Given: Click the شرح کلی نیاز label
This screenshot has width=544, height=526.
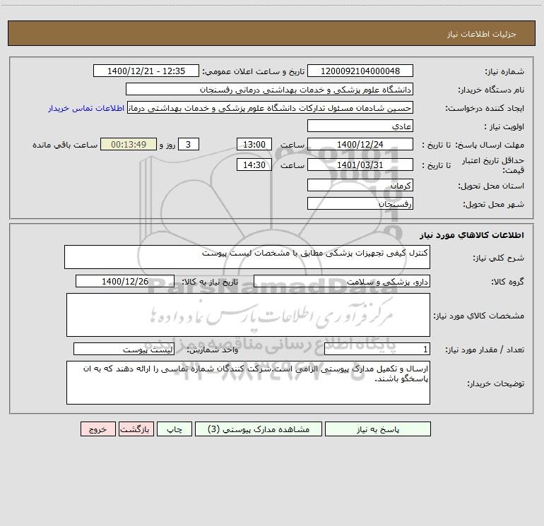Looking at the screenshot, I should 499,258.
